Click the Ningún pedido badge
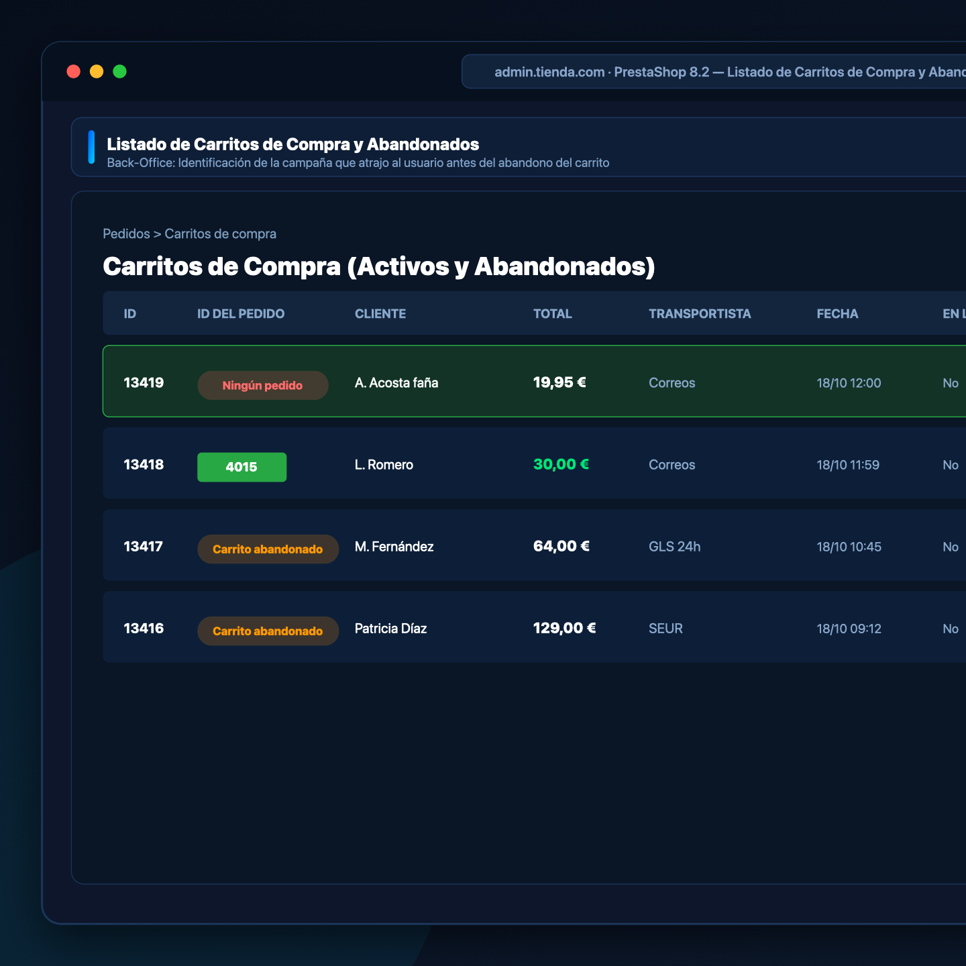Screen dimensions: 966x966 click(x=263, y=386)
